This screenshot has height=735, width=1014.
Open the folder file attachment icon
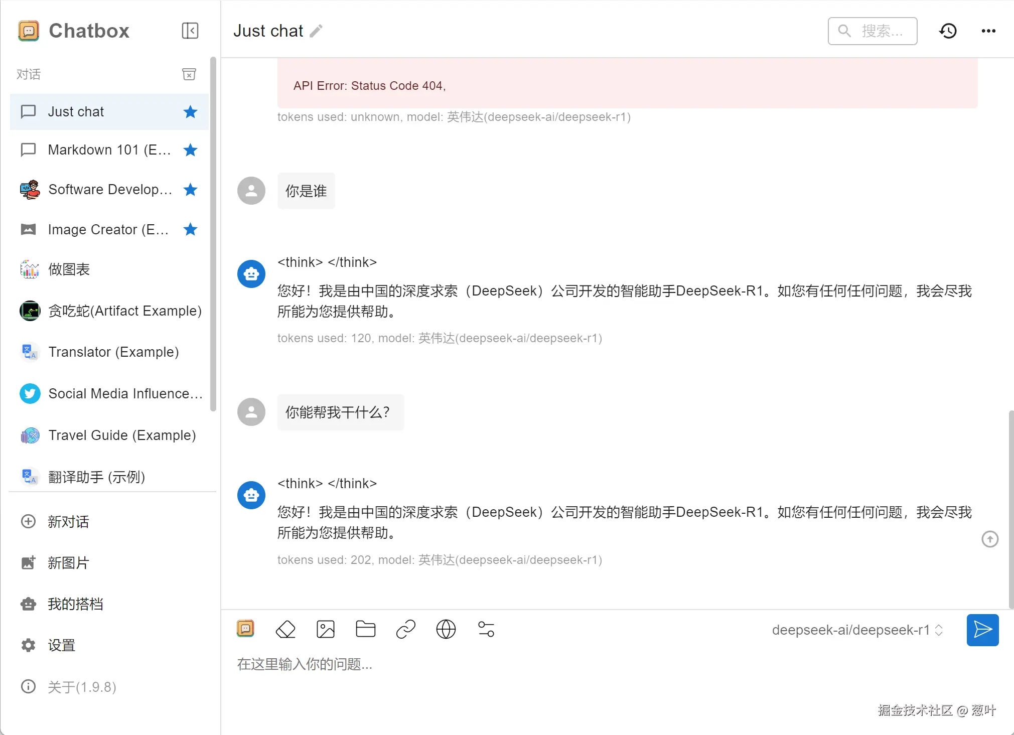click(365, 629)
